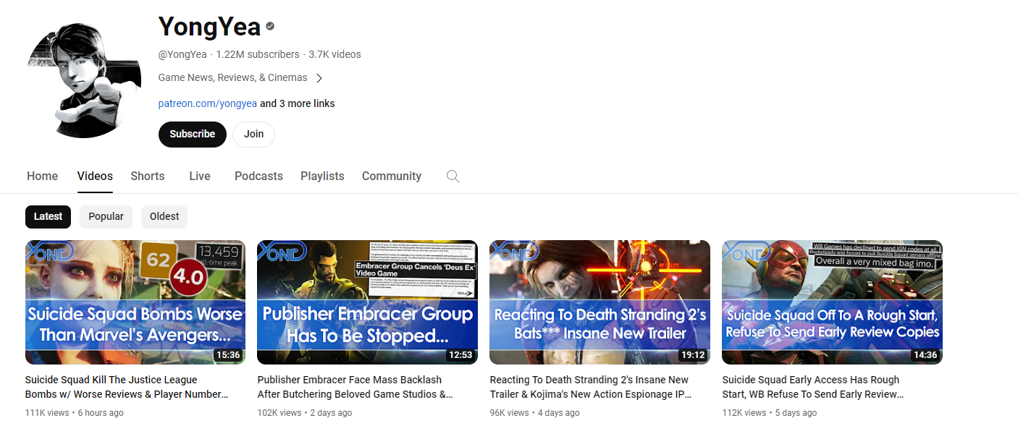The height and width of the screenshot is (439, 1018).
Task: Play the Publisher Embracer Group thumbnail
Action: (x=368, y=302)
